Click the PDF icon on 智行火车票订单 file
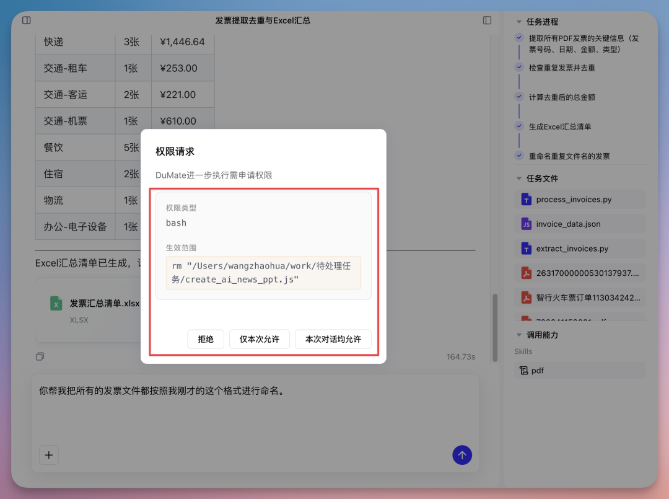669x499 pixels. [x=528, y=298]
